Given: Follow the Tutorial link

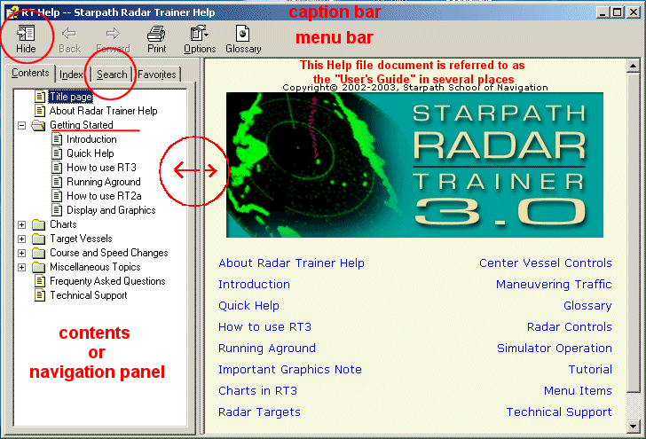Looking at the screenshot, I should pos(590,370).
